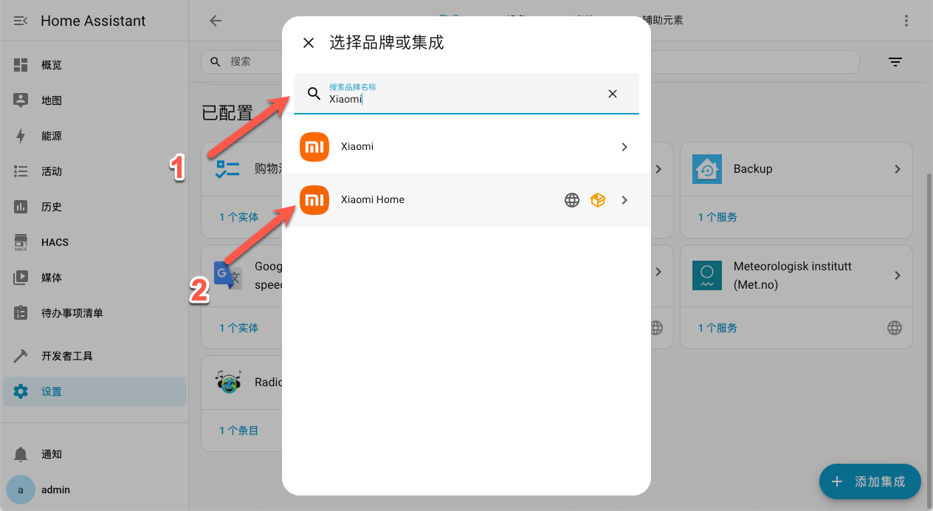Expand the Xiaomi integration entry
Screen dimensions: 933x511
[x=624, y=147]
